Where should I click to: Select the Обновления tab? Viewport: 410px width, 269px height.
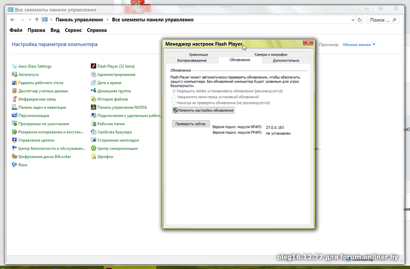pos(240,60)
